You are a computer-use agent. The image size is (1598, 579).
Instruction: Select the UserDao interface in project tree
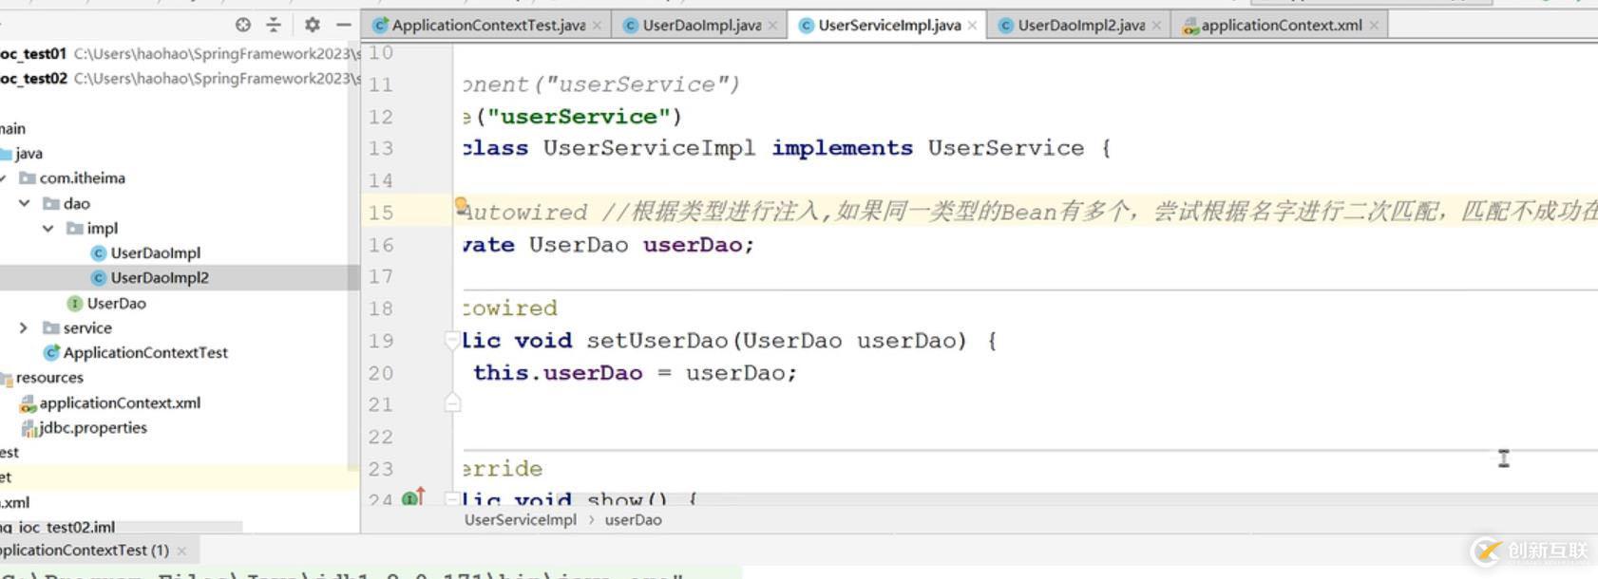pyautogui.click(x=116, y=304)
